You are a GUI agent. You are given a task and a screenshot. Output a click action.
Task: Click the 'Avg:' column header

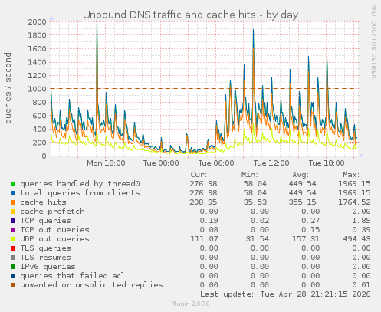[301, 175]
